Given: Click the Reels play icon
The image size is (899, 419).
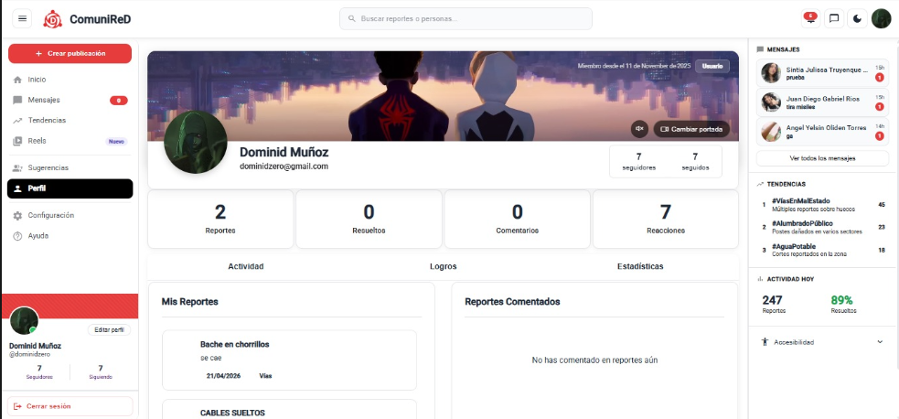Looking at the screenshot, I should coord(17,141).
